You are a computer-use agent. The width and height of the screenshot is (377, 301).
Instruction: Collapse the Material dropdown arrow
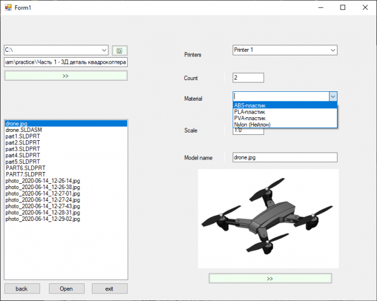click(333, 96)
